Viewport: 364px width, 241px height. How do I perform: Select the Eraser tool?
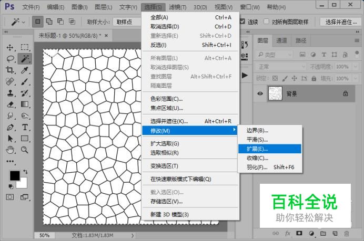pos(10,104)
